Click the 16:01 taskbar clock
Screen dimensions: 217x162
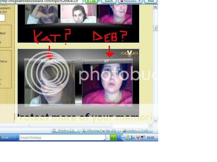pos(151,137)
